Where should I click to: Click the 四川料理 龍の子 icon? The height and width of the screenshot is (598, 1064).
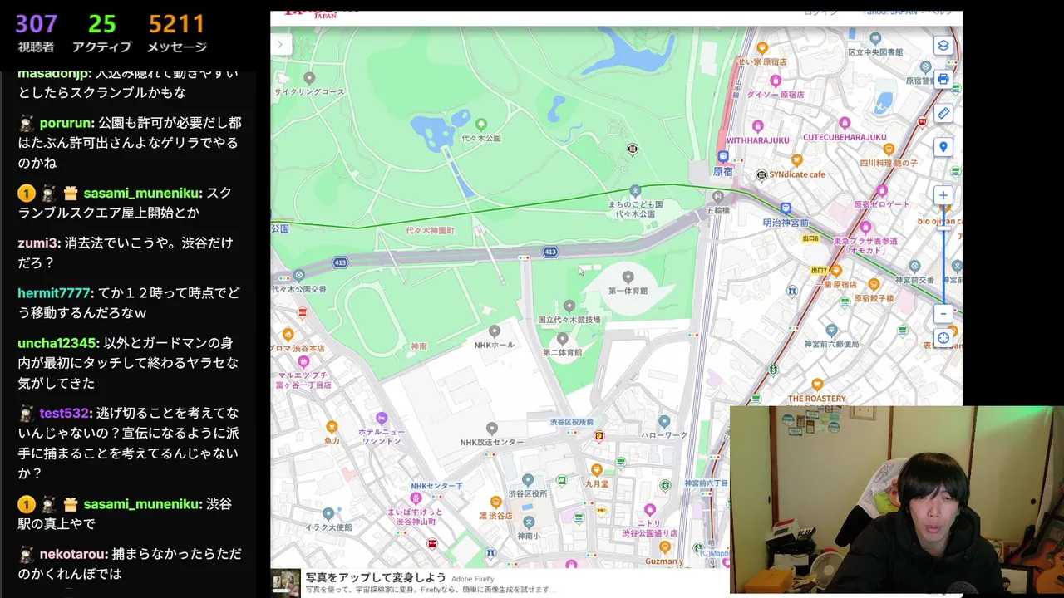(889, 149)
